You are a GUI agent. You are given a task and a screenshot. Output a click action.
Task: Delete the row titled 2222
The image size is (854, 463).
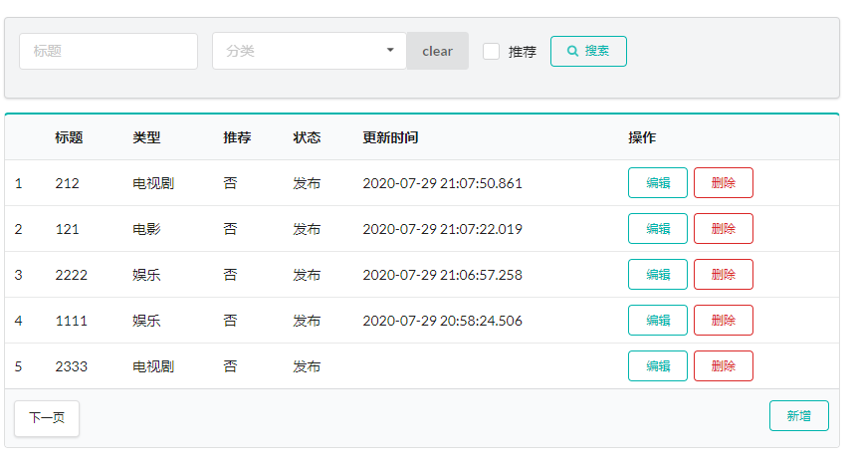pos(724,274)
